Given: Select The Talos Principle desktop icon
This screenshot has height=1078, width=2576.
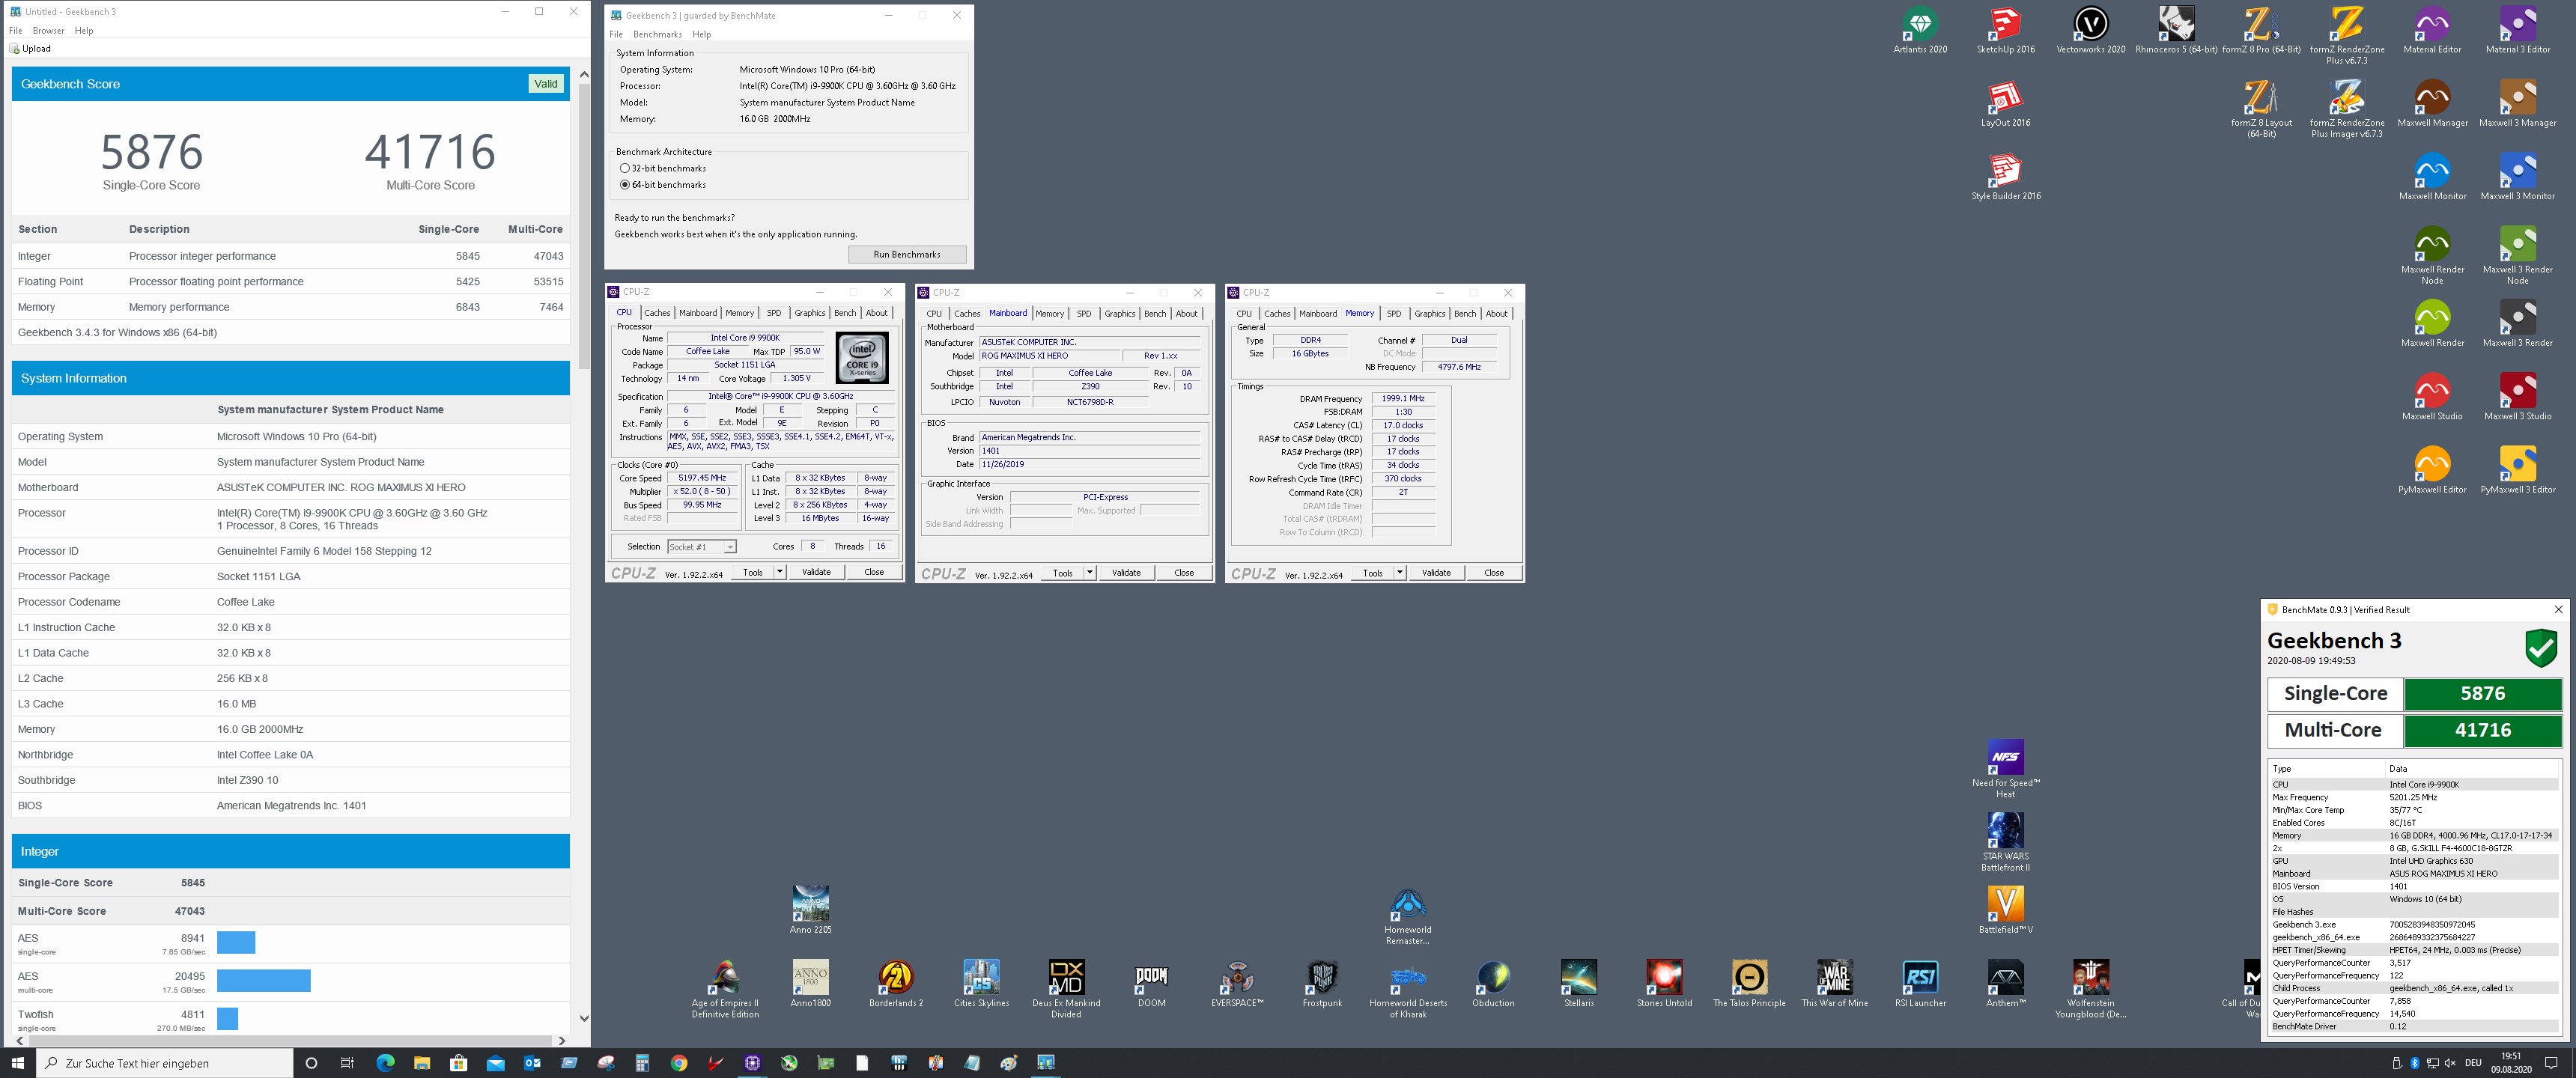Looking at the screenshot, I should tap(1749, 984).
